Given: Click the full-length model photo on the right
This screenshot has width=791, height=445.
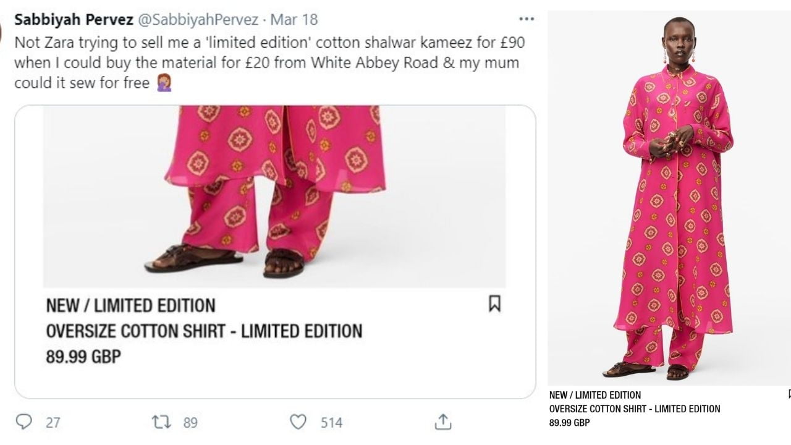Looking at the screenshot, I should pos(669,198).
